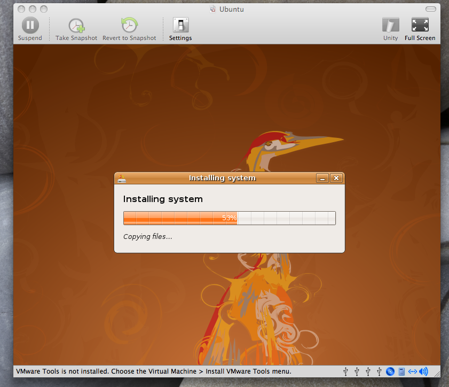Click the "Ubuntu" window title text
Image resolution: width=449 pixels, height=387 pixels.
tap(232, 10)
